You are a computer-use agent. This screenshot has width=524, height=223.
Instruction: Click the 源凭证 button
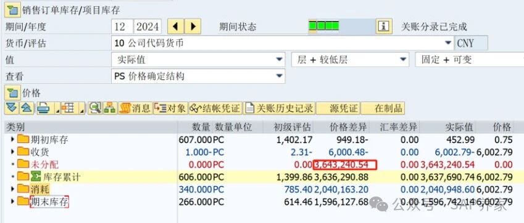tap(338, 108)
